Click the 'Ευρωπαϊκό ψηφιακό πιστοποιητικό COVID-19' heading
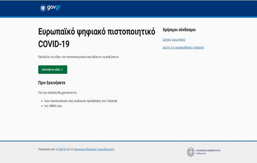 (96, 38)
